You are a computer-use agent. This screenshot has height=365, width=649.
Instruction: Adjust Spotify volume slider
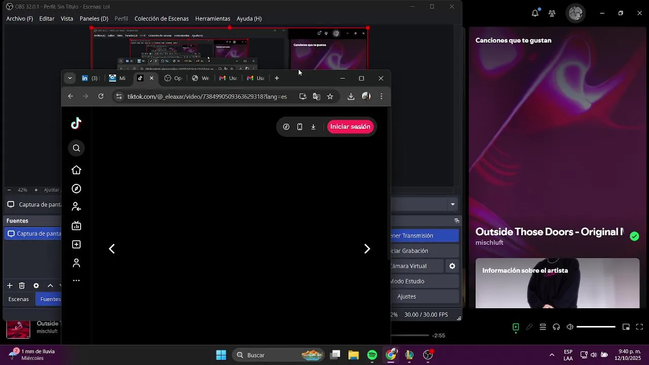pyautogui.click(x=596, y=327)
